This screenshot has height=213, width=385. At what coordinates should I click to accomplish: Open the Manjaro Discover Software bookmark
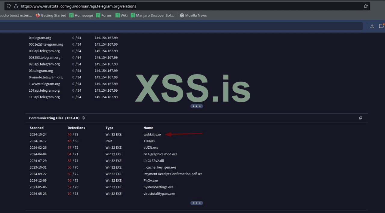[x=152, y=15]
